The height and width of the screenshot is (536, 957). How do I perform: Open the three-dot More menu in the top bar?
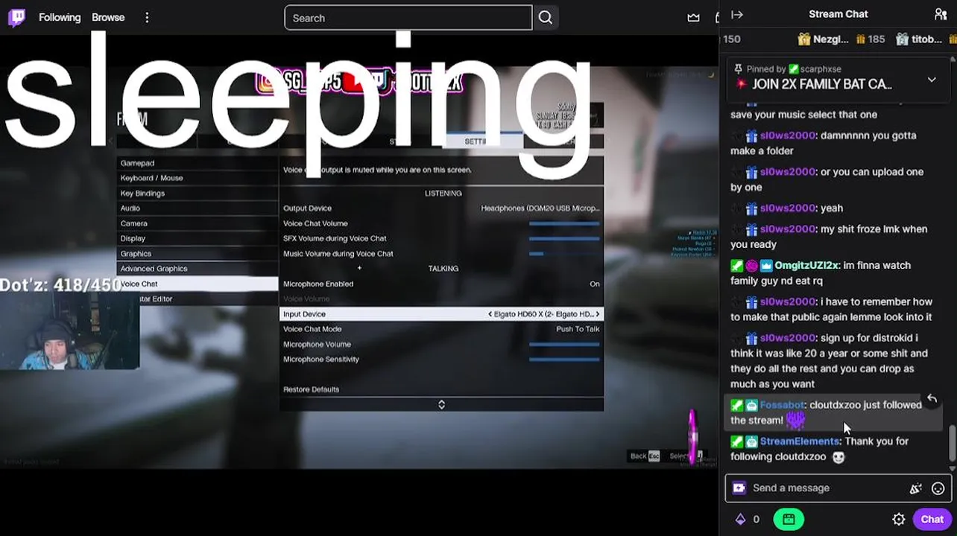coord(147,17)
